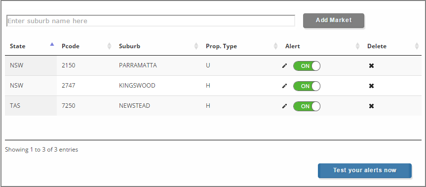Click the Delete column header
This screenshot has height=187, width=426.
click(377, 46)
